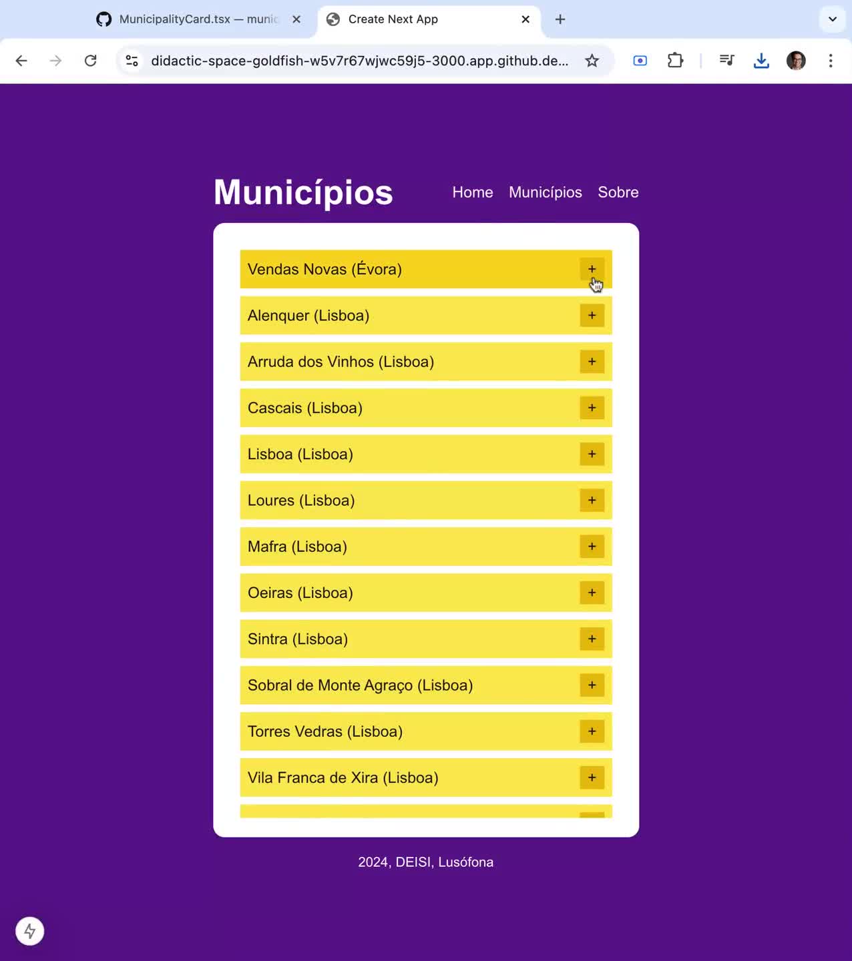Bookmark this page with the star
Viewport: 852px width, 961px height.
(x=592, y=61)
